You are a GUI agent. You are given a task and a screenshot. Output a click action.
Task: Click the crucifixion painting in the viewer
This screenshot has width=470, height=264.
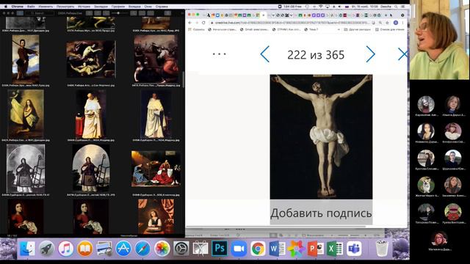click(x=321, y=137)
